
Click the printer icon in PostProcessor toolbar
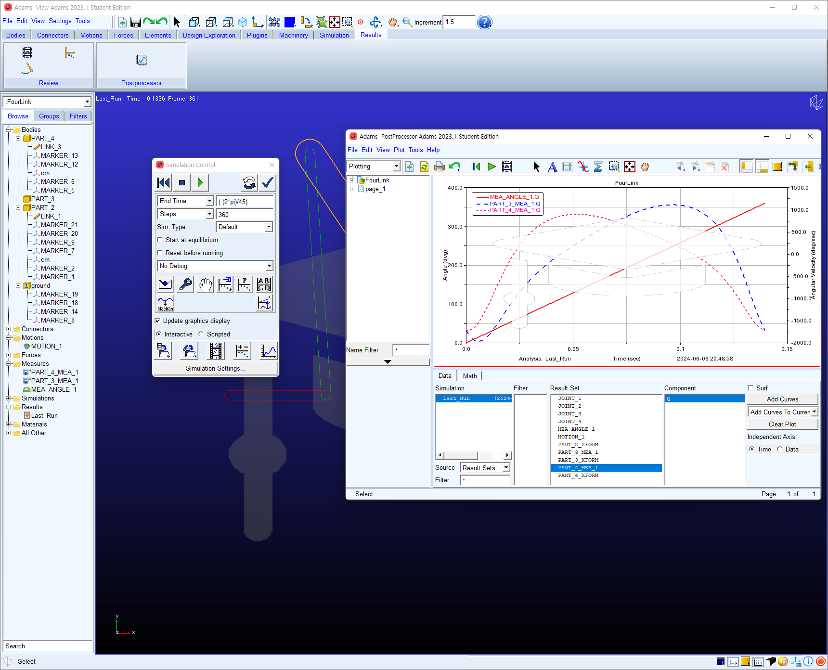pos(439,167)
